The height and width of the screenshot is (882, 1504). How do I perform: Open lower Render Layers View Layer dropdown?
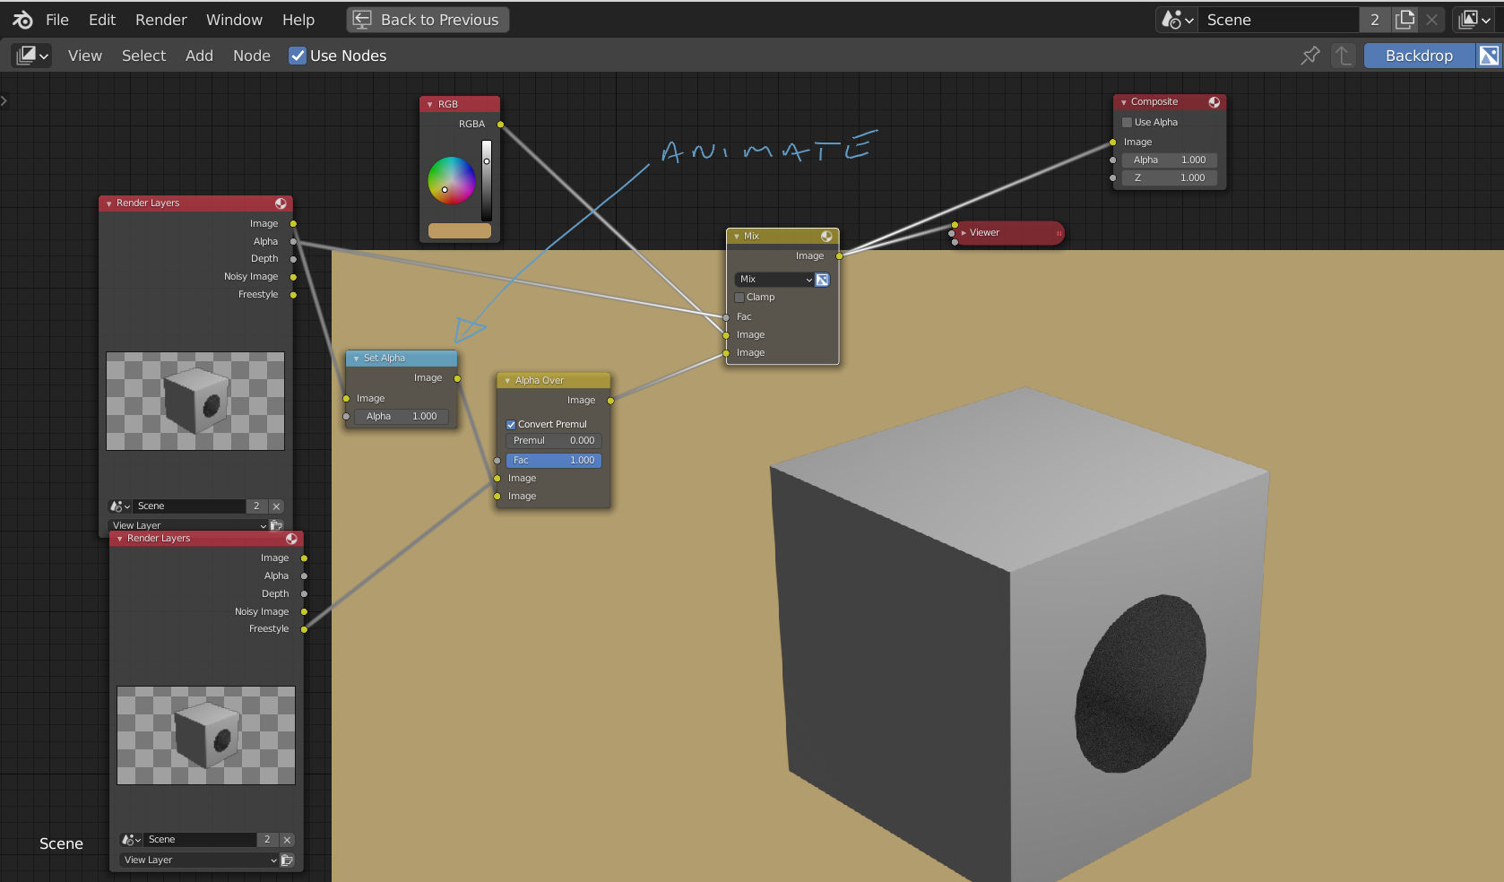(x=199, y=860)
